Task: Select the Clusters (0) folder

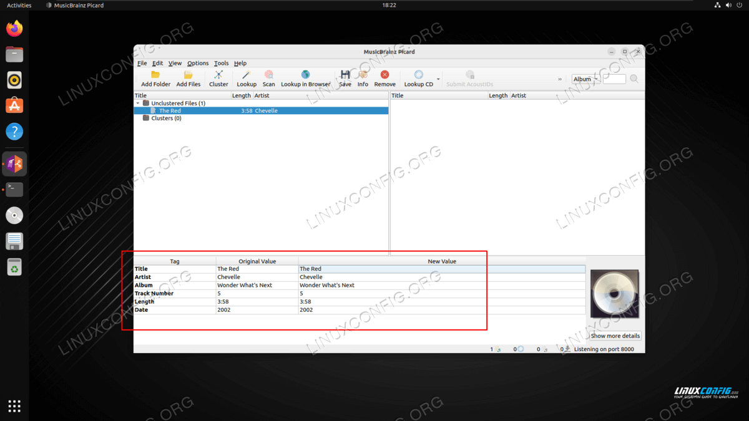Action: click(x=162, y=118)
